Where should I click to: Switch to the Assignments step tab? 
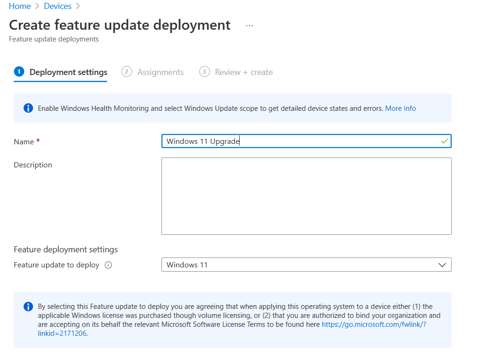click(152, 72)
